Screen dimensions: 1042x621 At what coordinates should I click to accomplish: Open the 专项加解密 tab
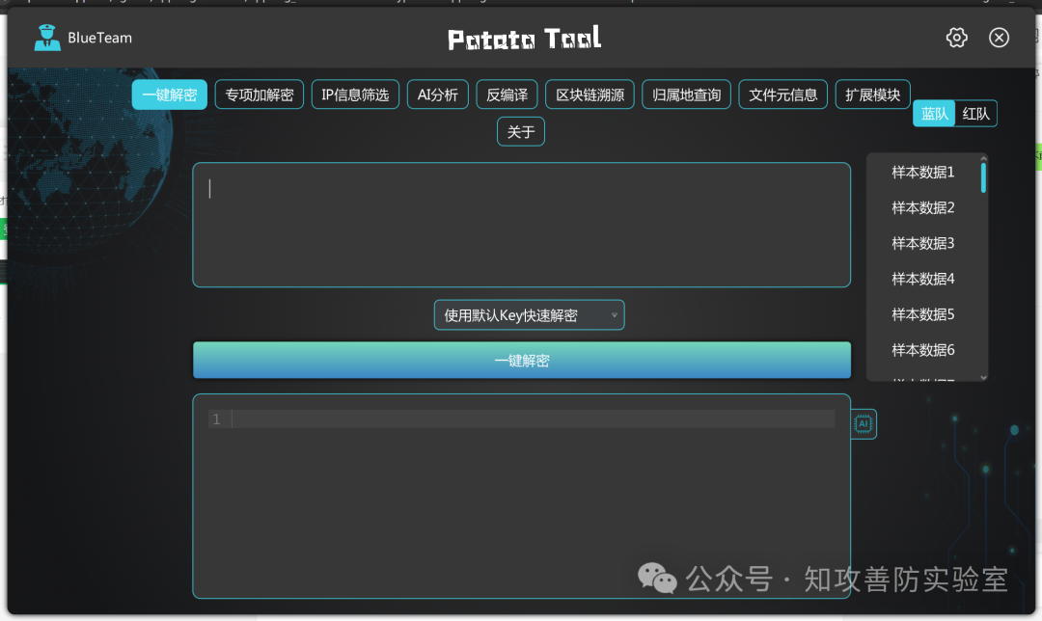click(260, 94)
